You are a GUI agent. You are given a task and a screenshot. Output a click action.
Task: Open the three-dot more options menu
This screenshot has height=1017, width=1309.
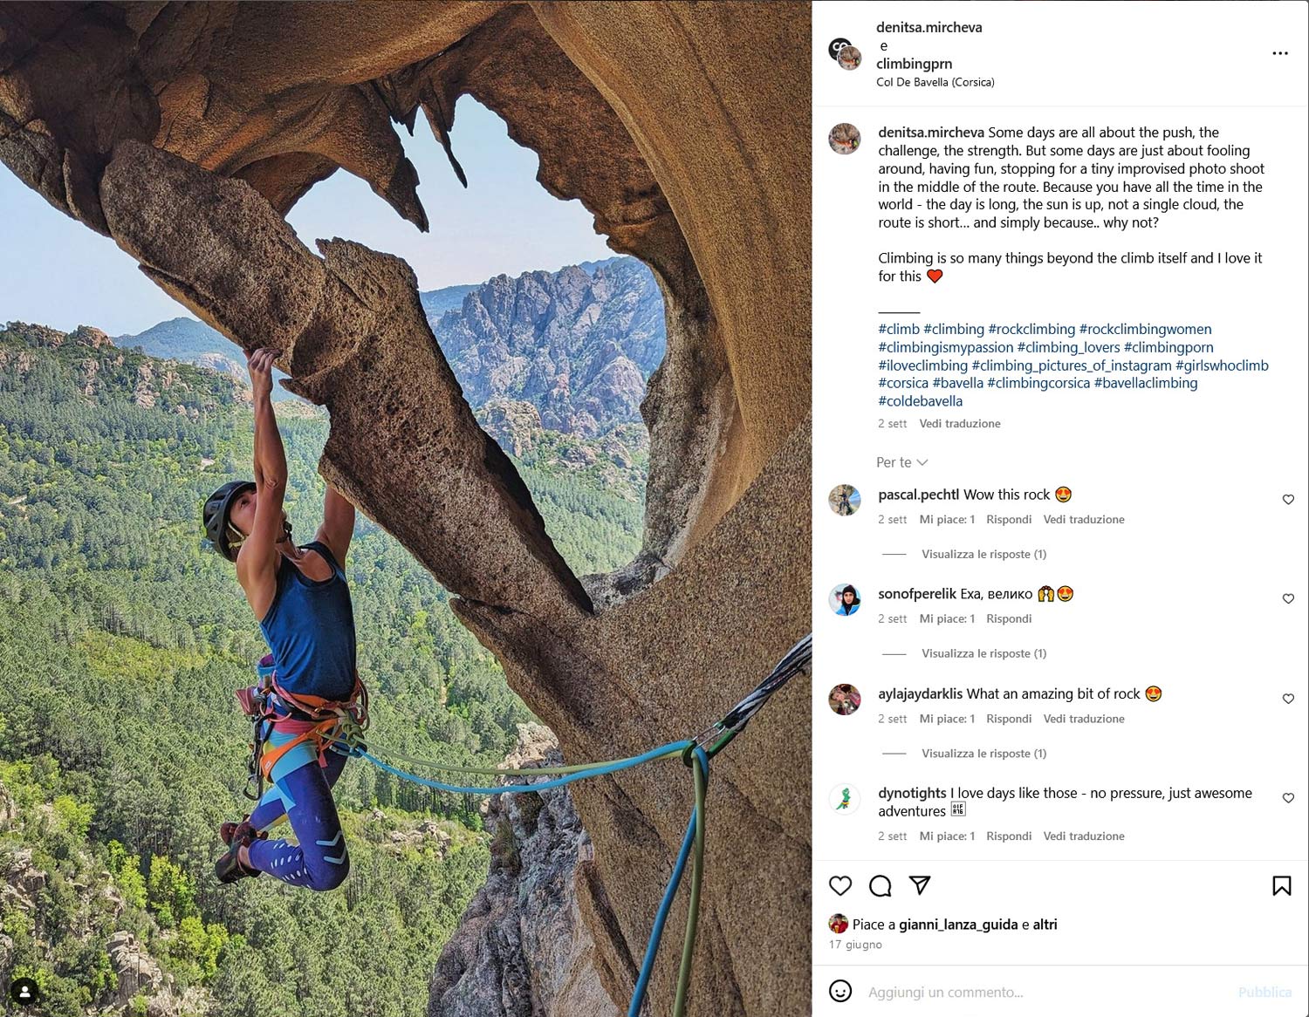click(1279, 53)
